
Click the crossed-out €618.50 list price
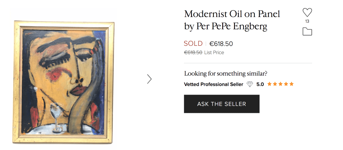tap(193, 52)
